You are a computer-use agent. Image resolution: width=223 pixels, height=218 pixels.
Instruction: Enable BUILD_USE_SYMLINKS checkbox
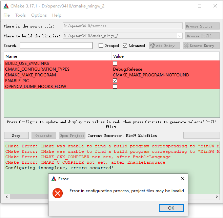tap(115, 63)
